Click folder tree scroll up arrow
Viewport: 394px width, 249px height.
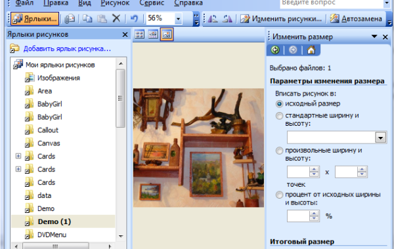pyautogui.click(x=121, y=64)
